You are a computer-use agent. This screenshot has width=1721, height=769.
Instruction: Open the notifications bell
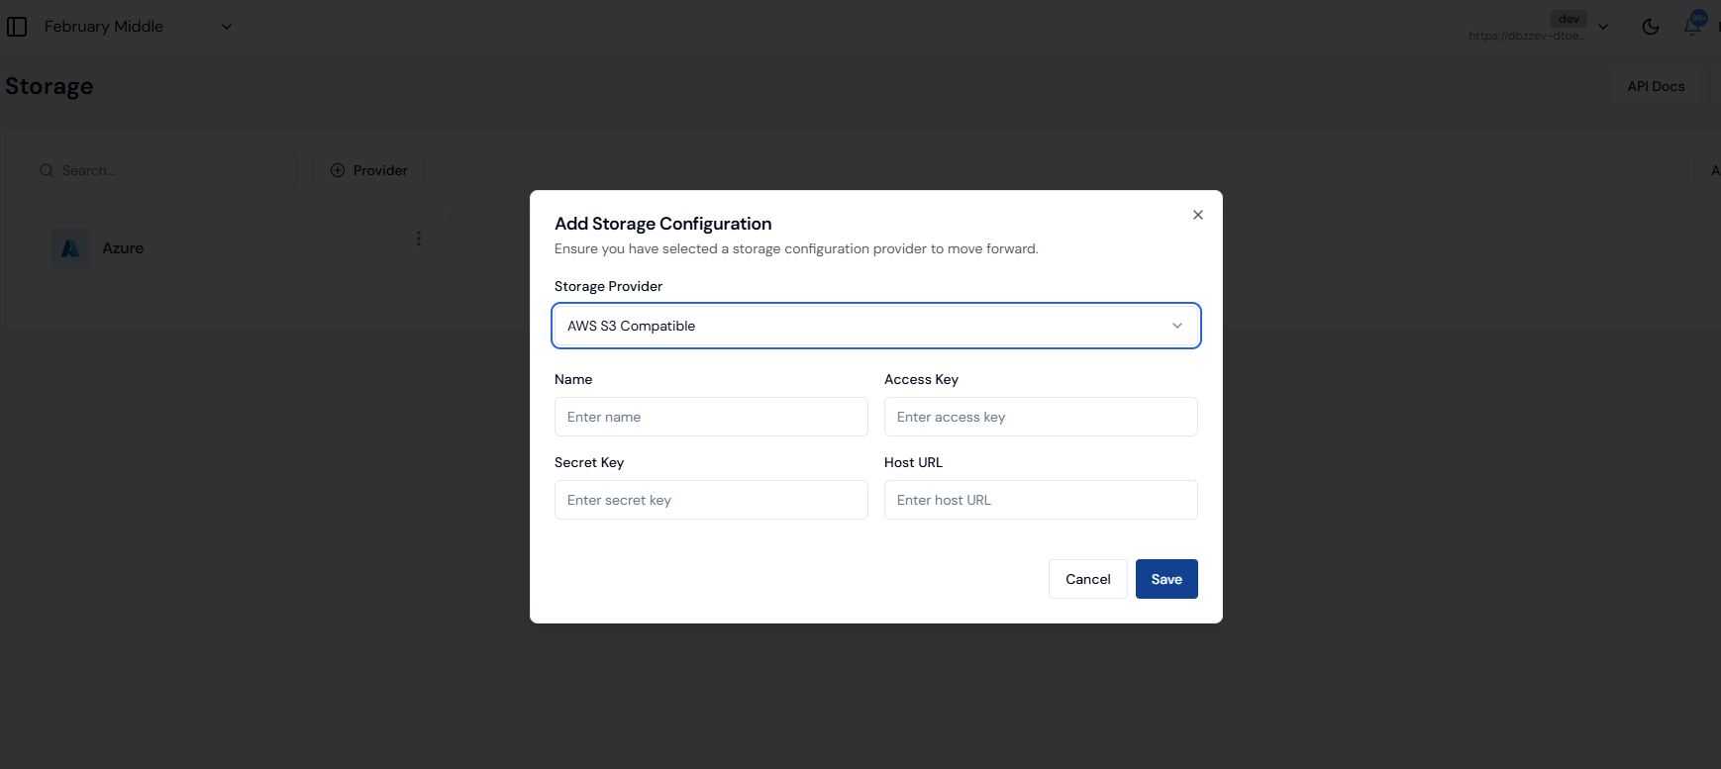pos(1692,27)
